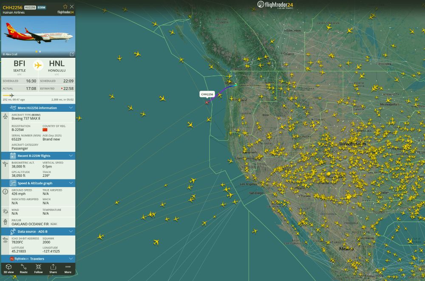
Task: Close the CHH2256 flight details panel
Action: pyautogui.click(x=71, y=6)
